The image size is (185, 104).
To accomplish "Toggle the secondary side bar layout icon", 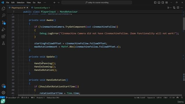I will (x=163, y=3).
